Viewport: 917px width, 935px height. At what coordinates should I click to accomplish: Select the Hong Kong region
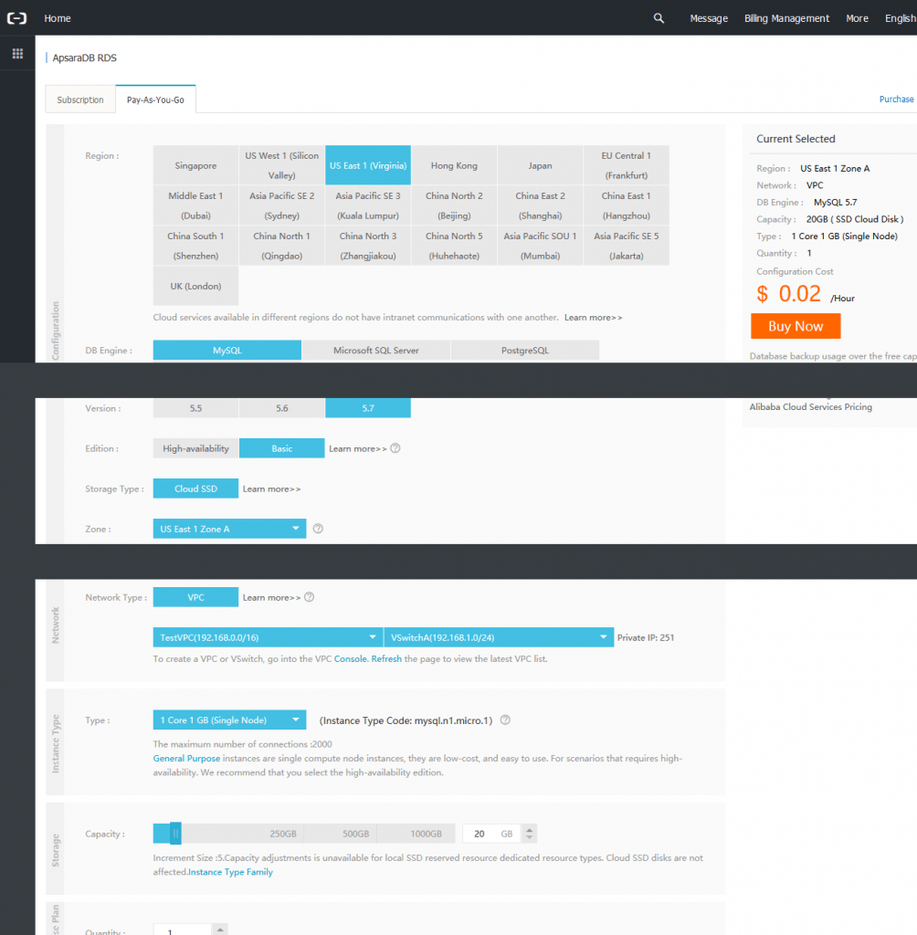[454, 164]
